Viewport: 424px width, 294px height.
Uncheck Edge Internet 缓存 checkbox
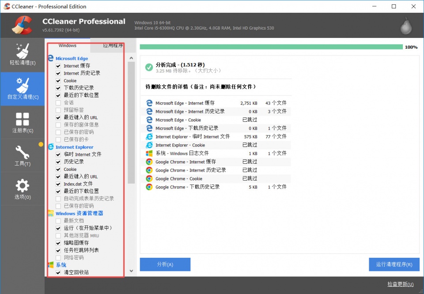[58, 66]
